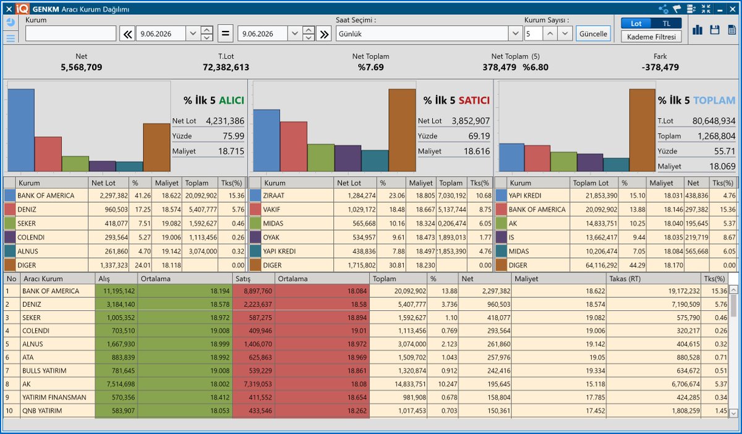Click the brown DIGER bar in SATICI chart
Screen dimensions: 742x434
click(402, 130)
